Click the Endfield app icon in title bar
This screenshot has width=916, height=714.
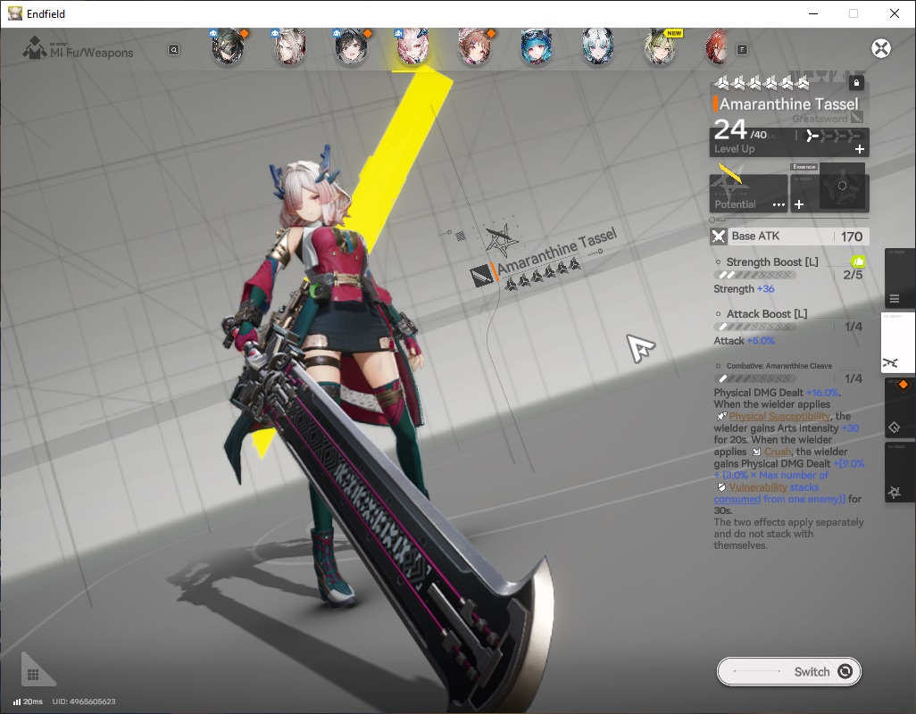(14, 13)
